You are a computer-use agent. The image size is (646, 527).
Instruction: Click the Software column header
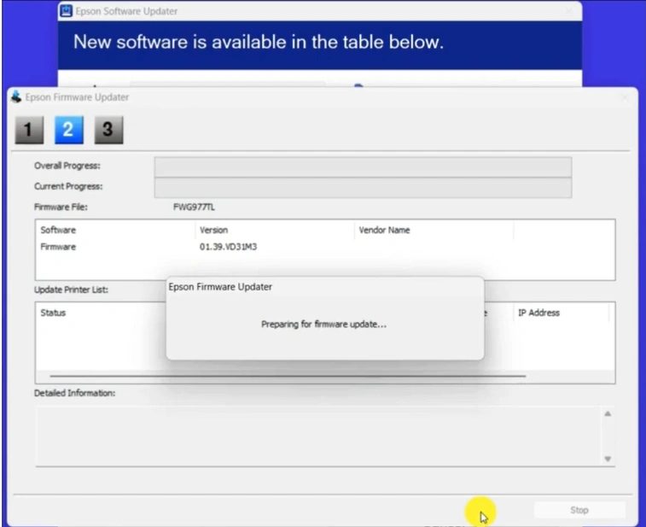[x=57, y=231]
